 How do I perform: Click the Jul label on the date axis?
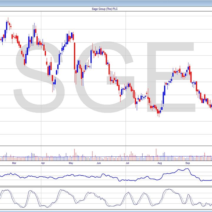[127, 163]
